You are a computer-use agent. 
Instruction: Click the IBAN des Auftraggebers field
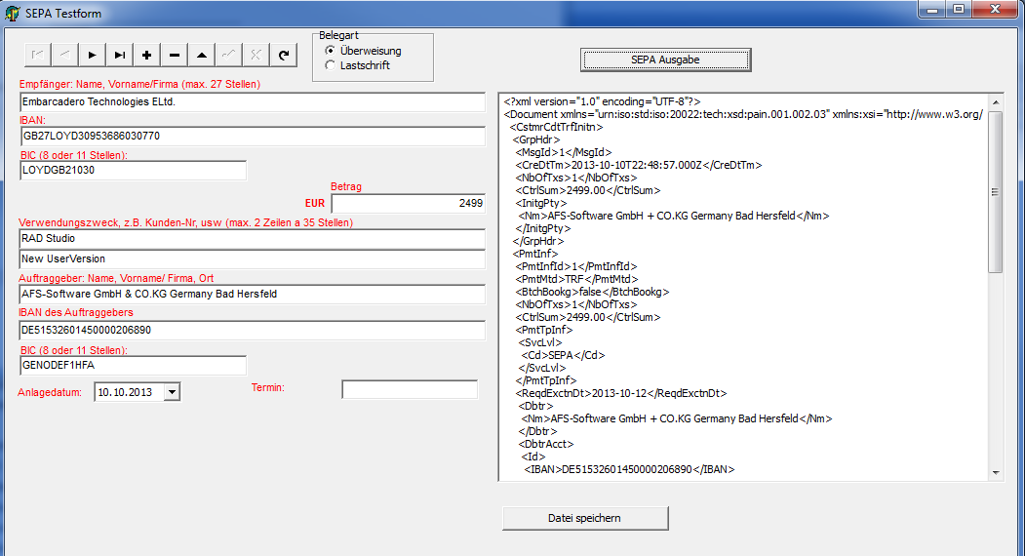pyautogui.click(x=253, y=331)
